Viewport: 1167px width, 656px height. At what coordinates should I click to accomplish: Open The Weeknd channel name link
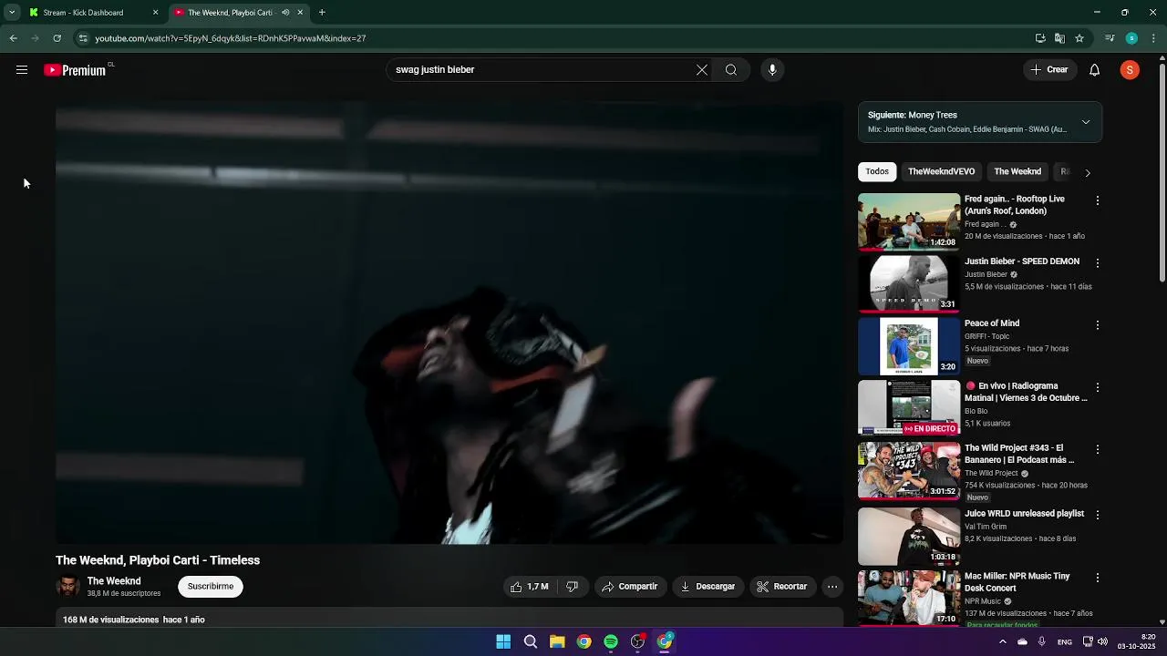114,581
